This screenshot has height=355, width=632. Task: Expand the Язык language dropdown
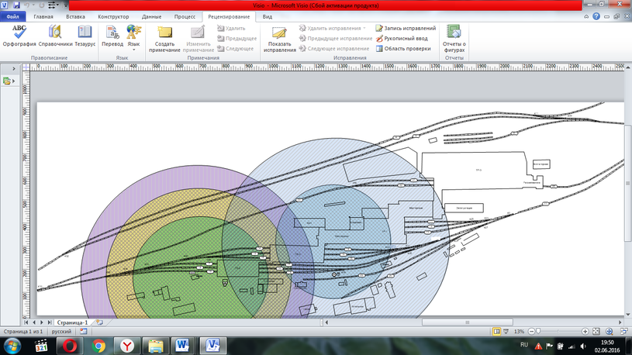coord(134,37)
